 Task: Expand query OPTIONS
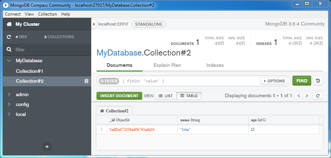tap(274, 81)
